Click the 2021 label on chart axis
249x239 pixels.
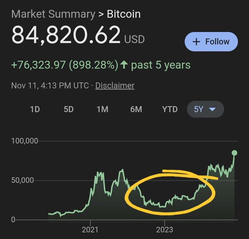tap(90, 231)
